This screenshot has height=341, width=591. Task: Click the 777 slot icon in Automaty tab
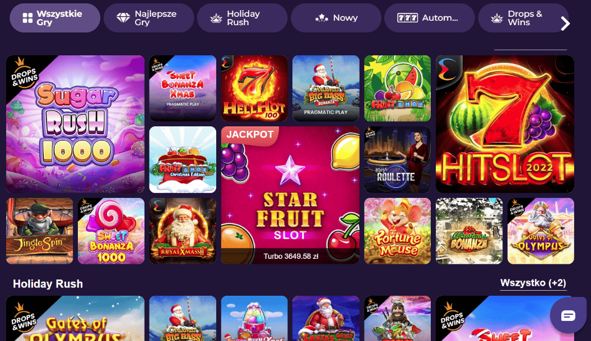point(407,18)
